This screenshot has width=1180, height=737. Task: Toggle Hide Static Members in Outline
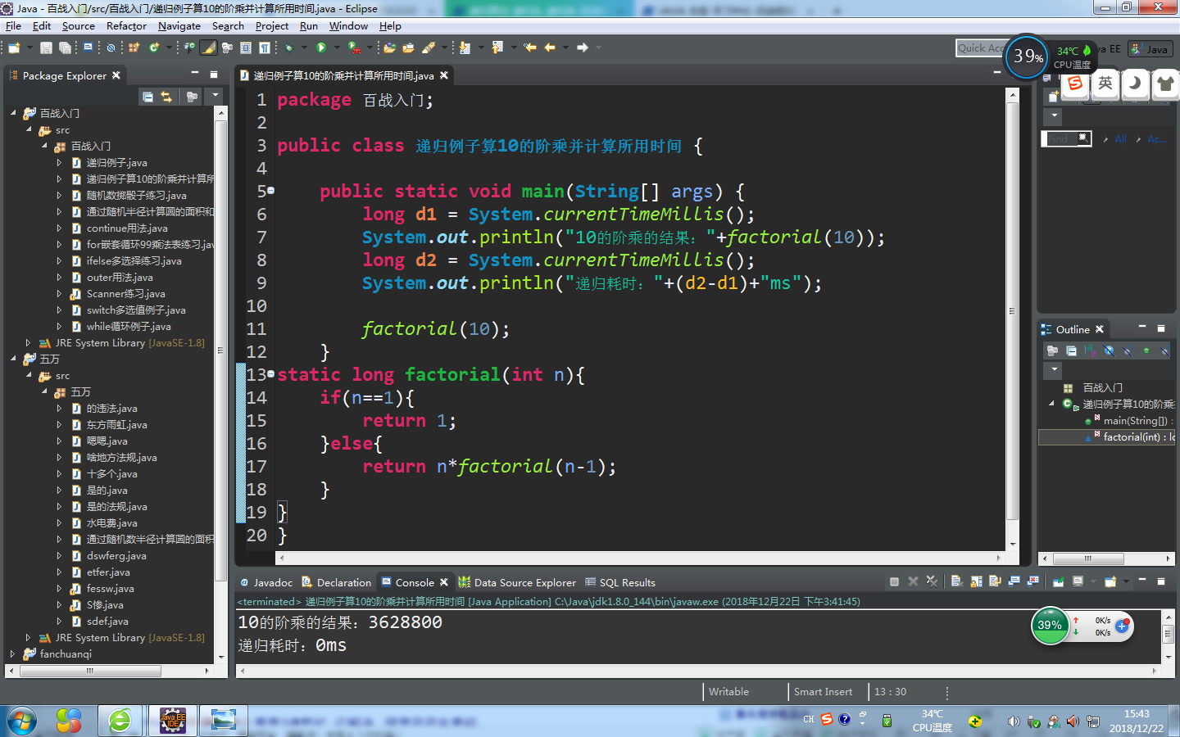(x=1128, y=350)
